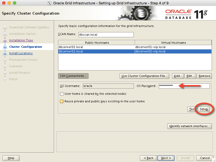Click the X11 icon in the title bar
Viewport: 216px width, 162px height.
point(49,3)
